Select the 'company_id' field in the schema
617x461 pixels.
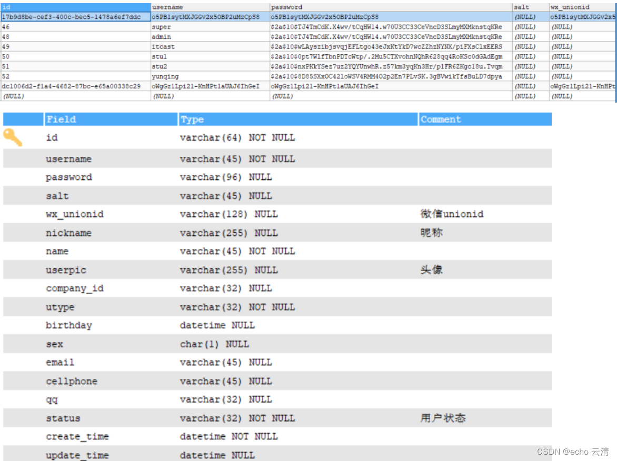click(75, 289)
